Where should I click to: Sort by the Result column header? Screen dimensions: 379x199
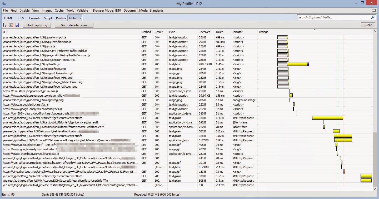[x=160, y=32]
